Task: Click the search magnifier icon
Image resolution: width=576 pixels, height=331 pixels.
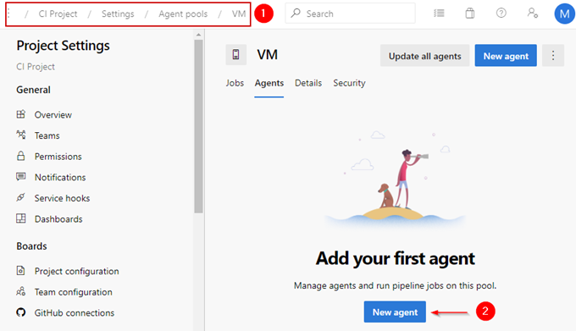Action: coord(296,14)
